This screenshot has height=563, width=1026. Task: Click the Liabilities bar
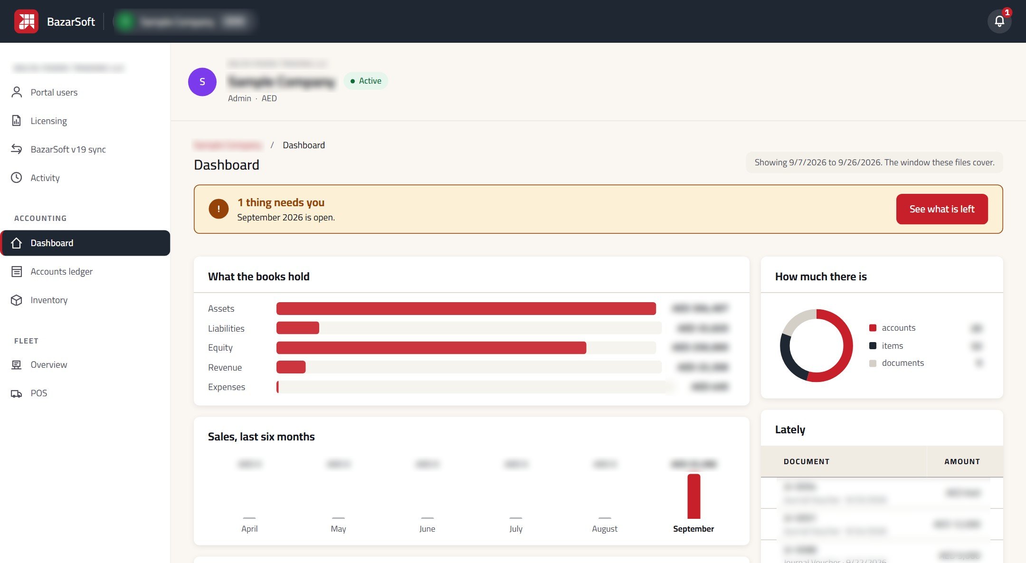[x=298, y=328]
